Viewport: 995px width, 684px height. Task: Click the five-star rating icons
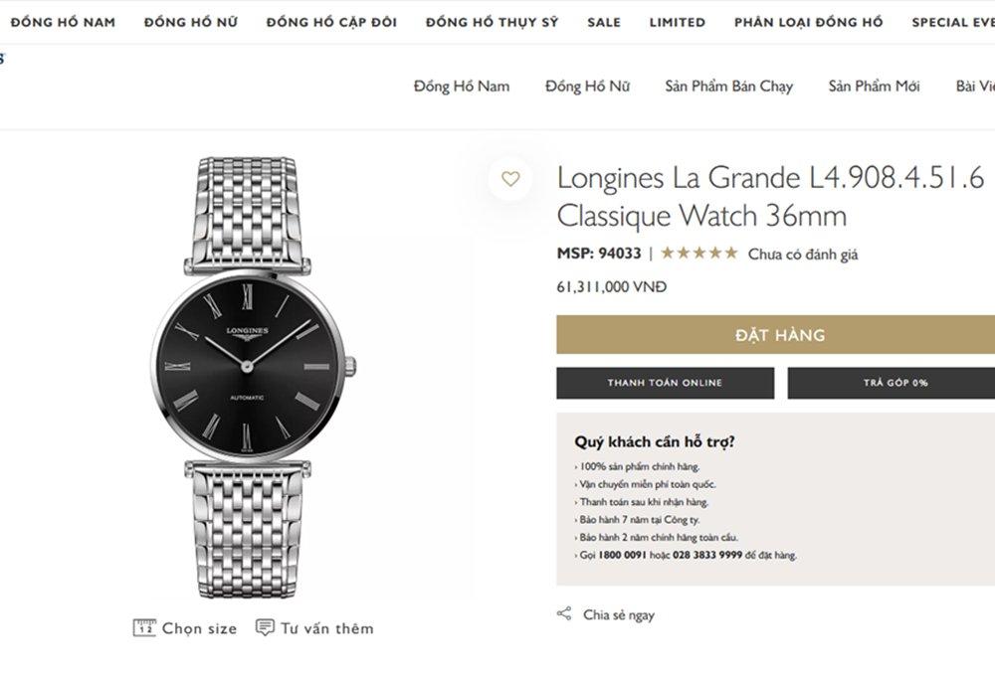click(698, 254)
